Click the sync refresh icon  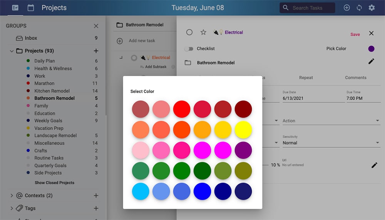[x=359, y=8]
